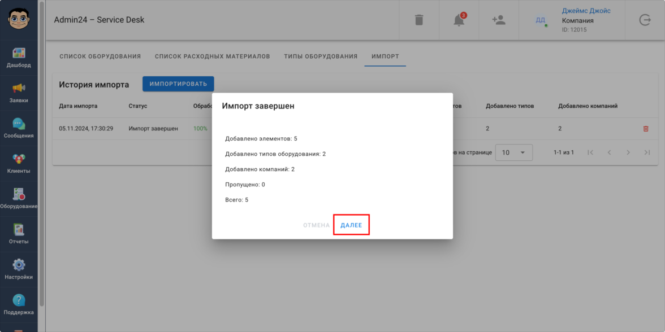Click the add user icon in header
Image resolution: width=665 pixels, height=332 pixels.
coord(499,20)
